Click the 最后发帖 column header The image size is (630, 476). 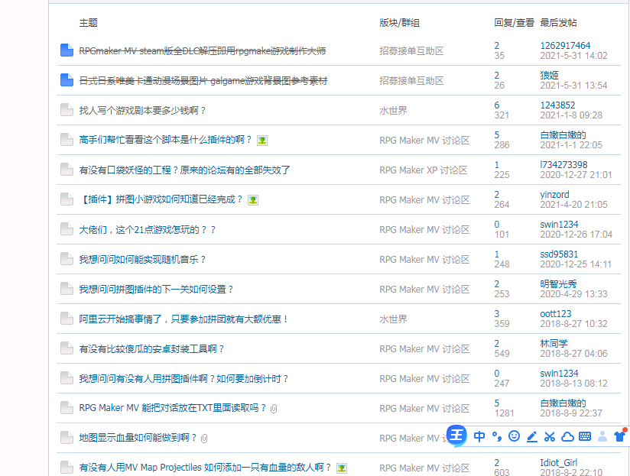558,23
